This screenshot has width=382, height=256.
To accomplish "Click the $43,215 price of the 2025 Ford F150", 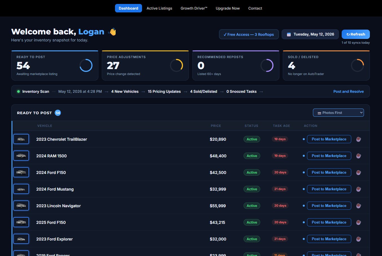I will (x=217, y=222).
